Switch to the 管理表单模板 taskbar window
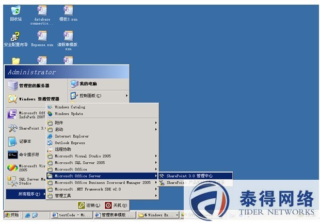The width and height of the screenshot is (320, 222). (115, 215)
